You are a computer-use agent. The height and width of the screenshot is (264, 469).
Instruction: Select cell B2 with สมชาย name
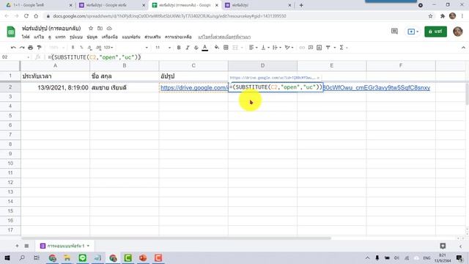pos(124,87)
